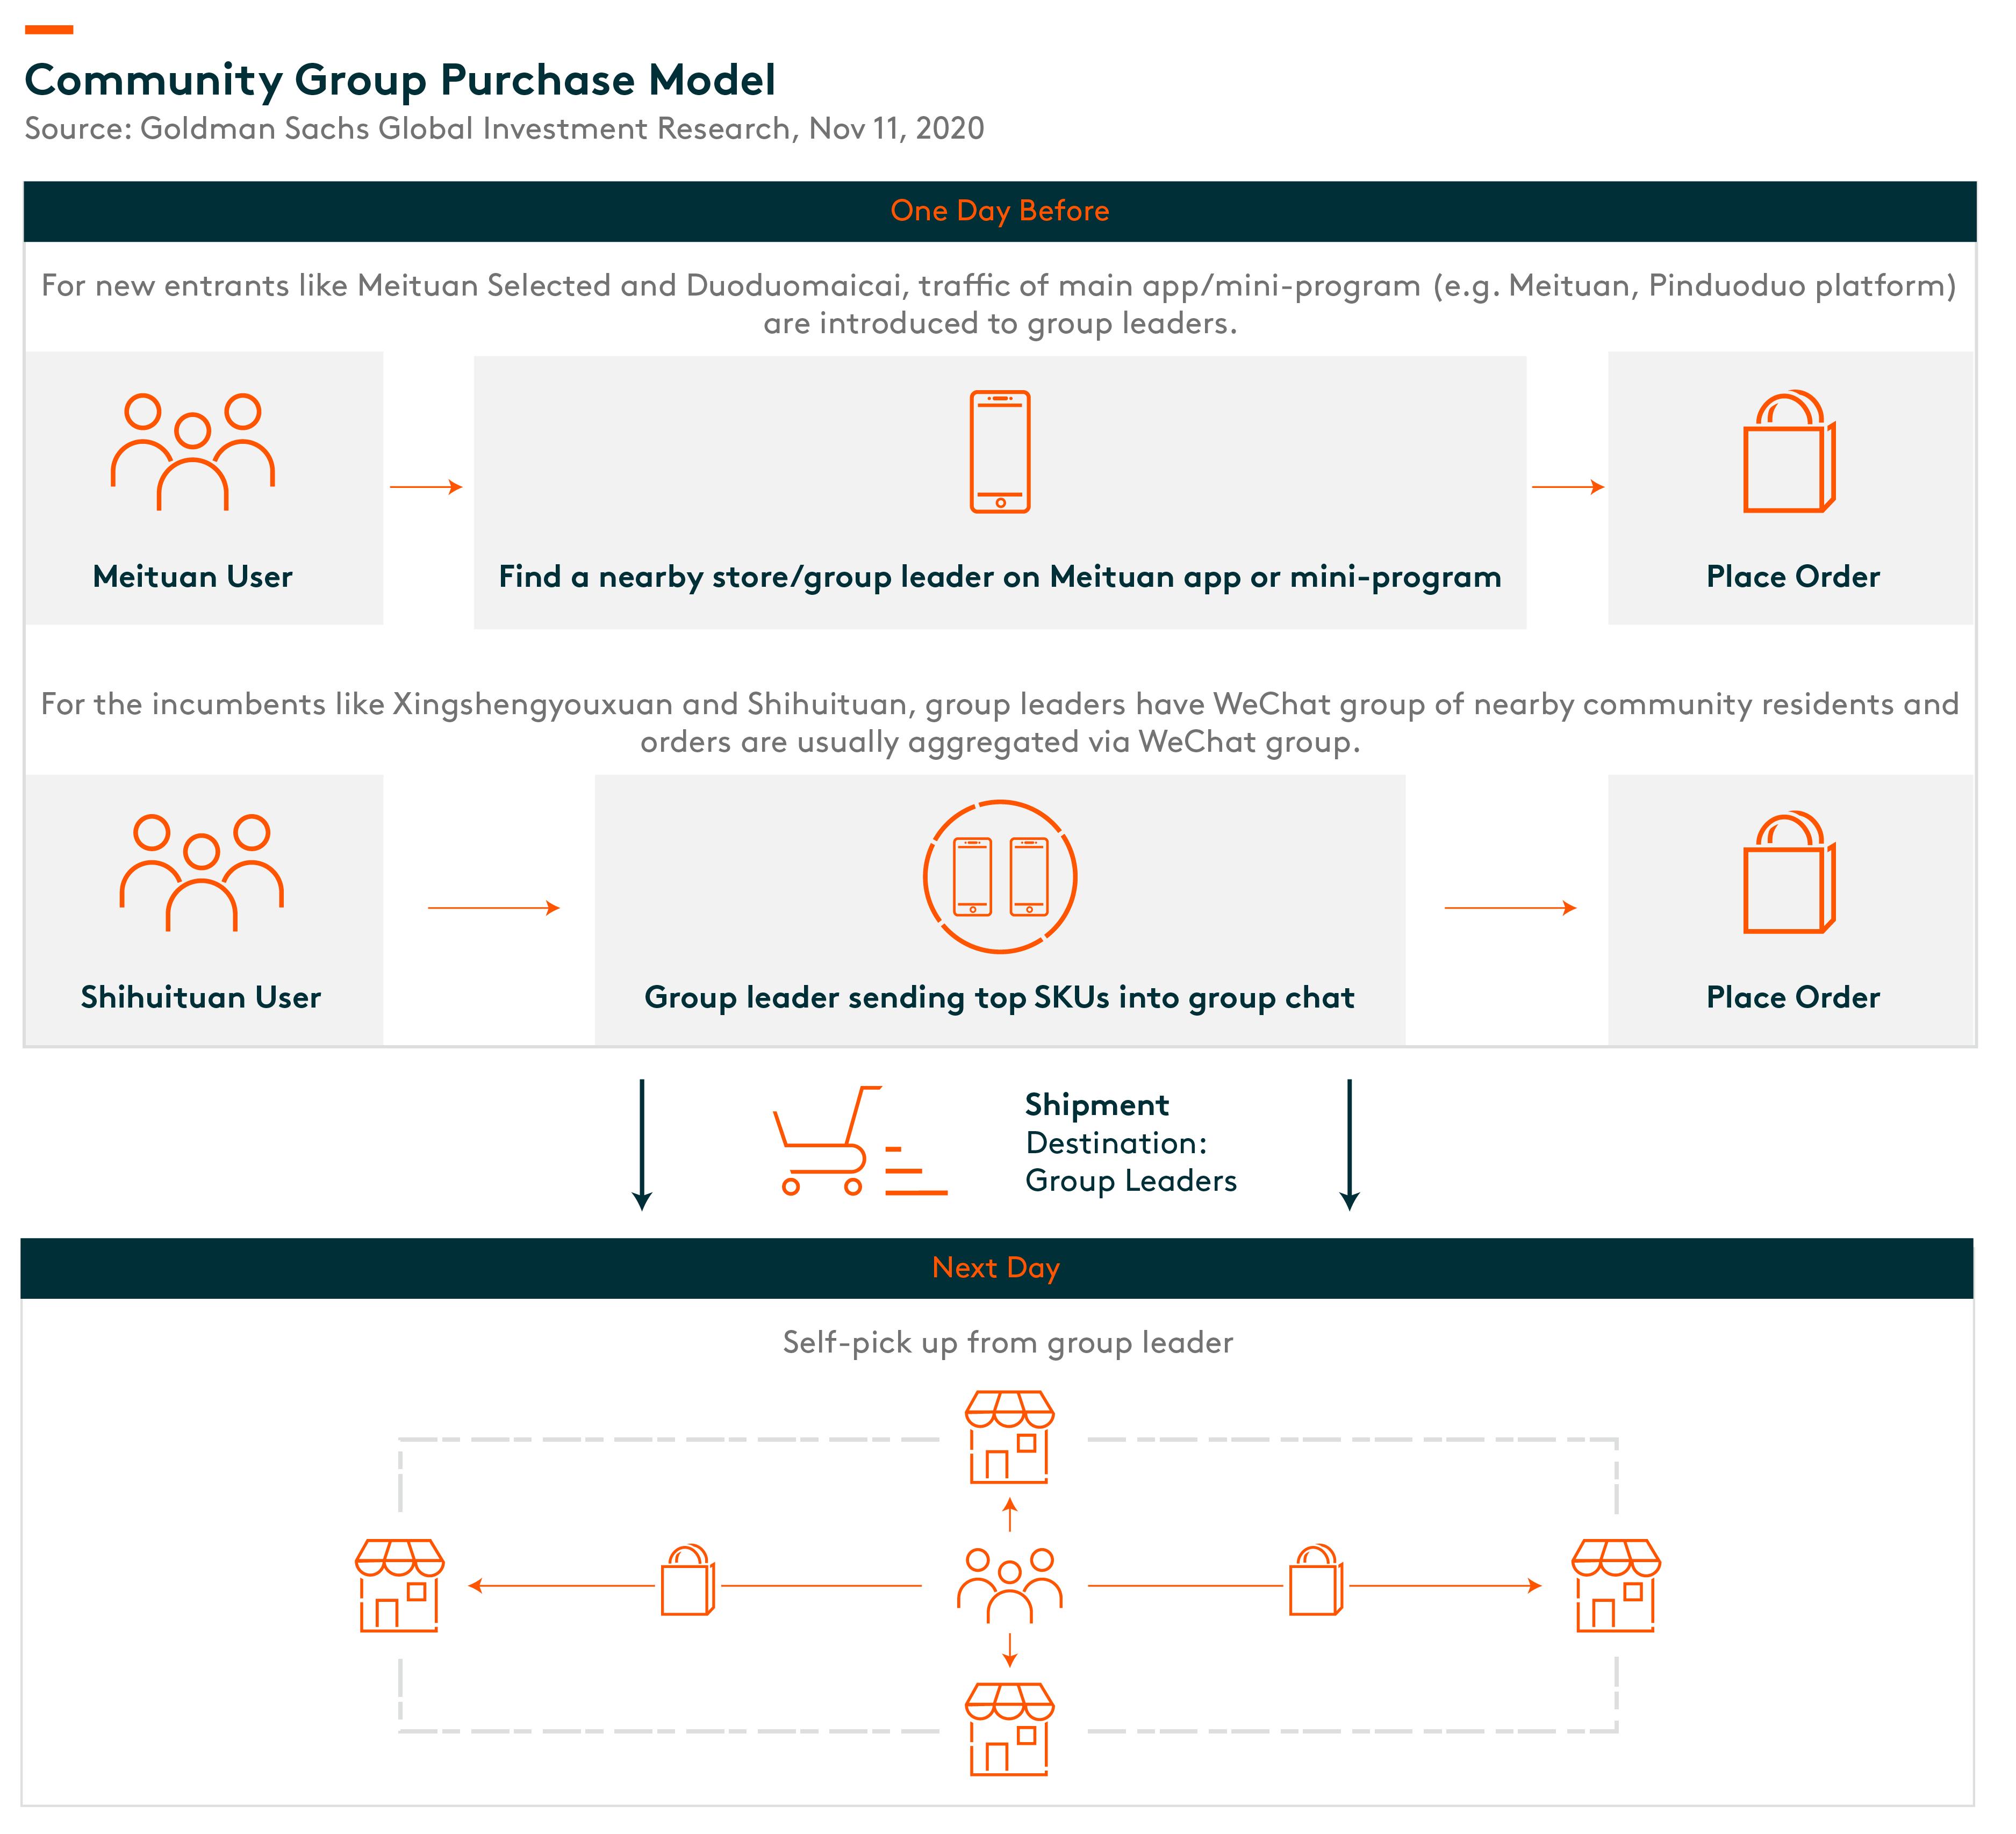The image size is (2016, 1834).
Task: Click the Community Group Purchase Model title
Action: click(400, 80)
